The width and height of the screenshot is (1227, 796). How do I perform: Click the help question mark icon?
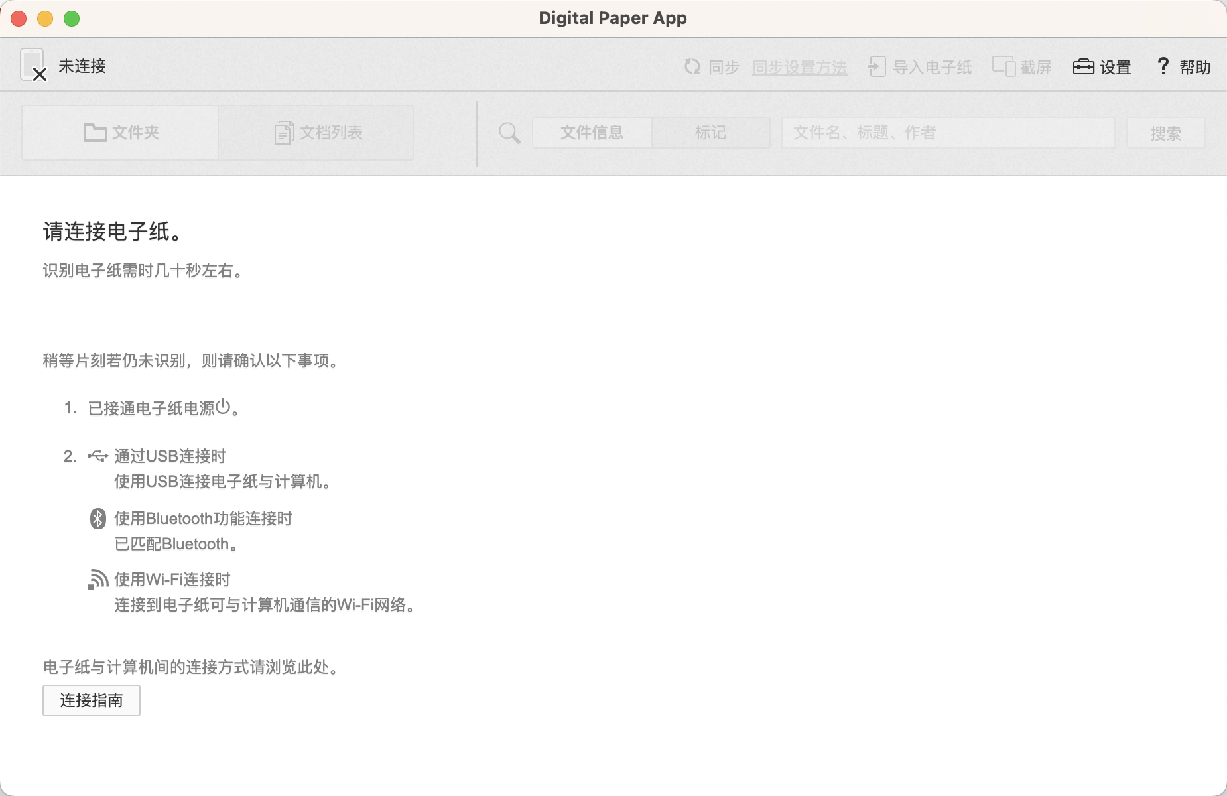(x=1163, y=66)
